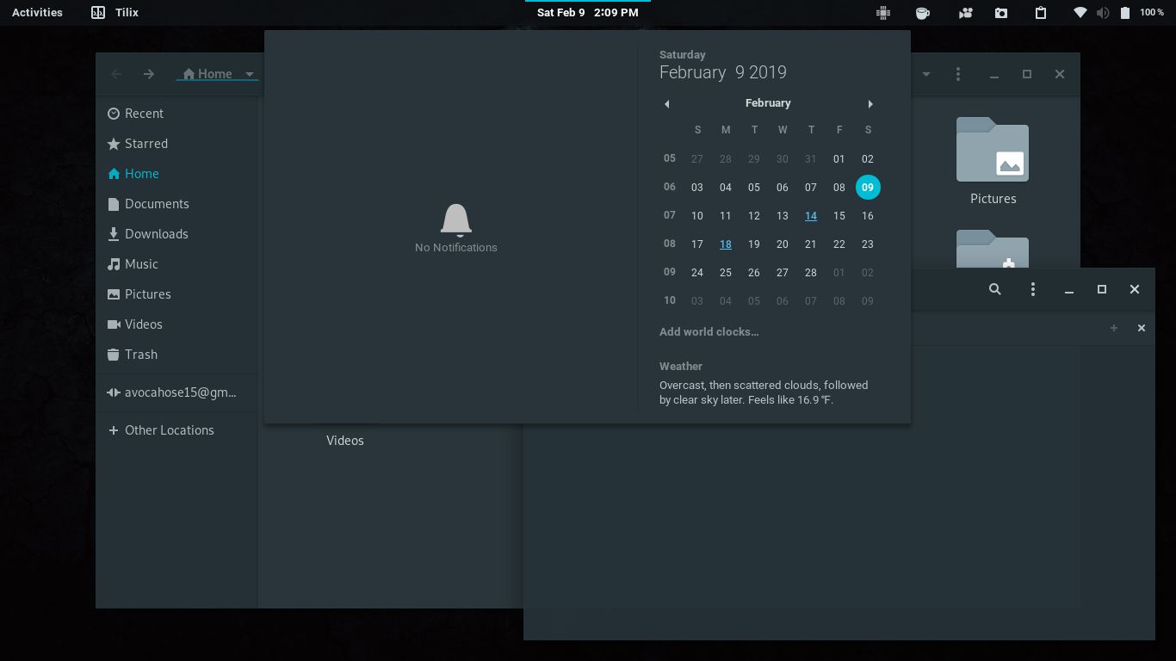Click the screenshot camera icon in top panel

tap(1001, 12)
